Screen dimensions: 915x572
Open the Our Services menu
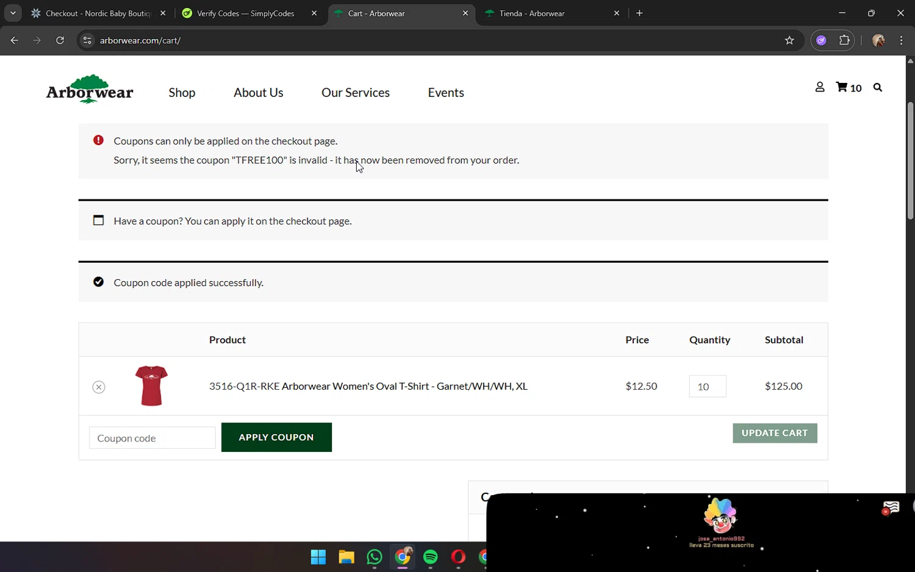[x=356, y=93]
